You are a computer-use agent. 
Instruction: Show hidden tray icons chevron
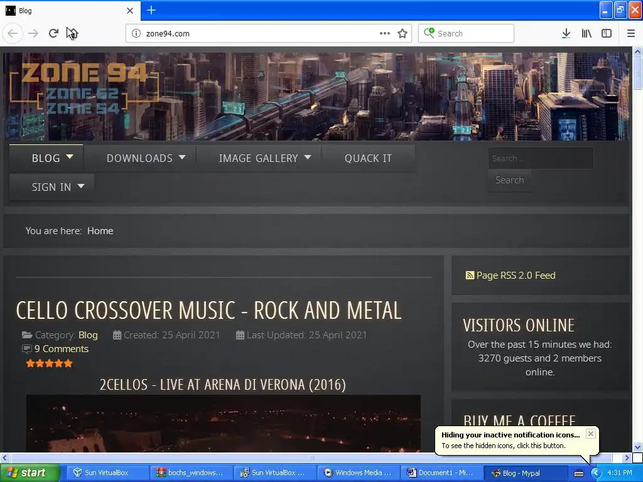[x=596, y=473]
